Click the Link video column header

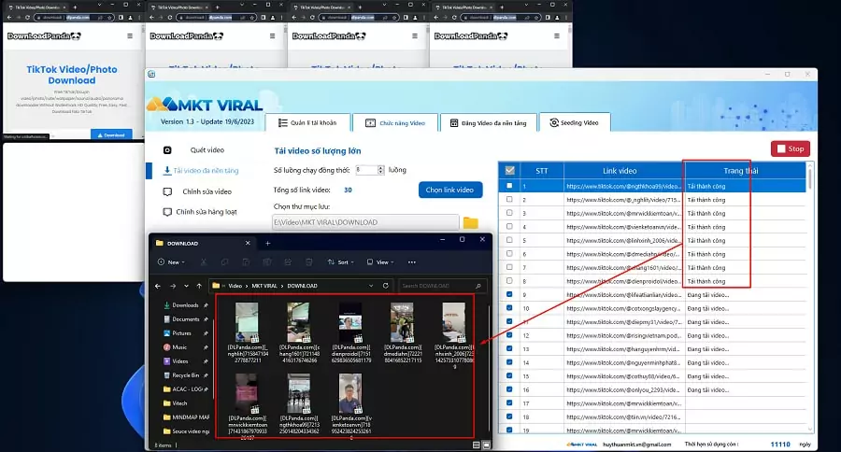620,171
